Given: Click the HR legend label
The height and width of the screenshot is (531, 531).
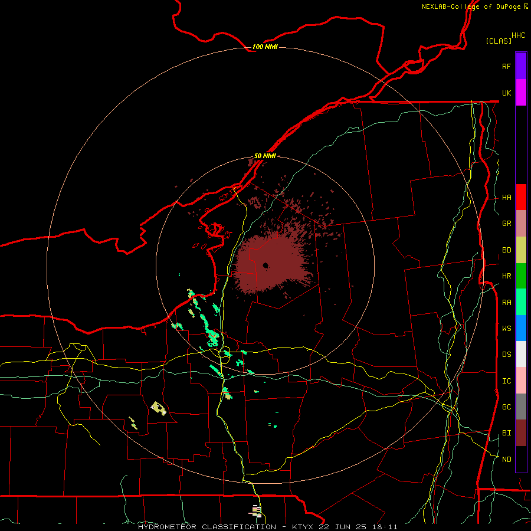Looking at the screenshot, I should (x=506, y=276).
